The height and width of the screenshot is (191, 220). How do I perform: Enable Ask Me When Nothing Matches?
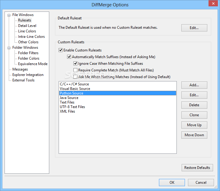pos(75,77)
